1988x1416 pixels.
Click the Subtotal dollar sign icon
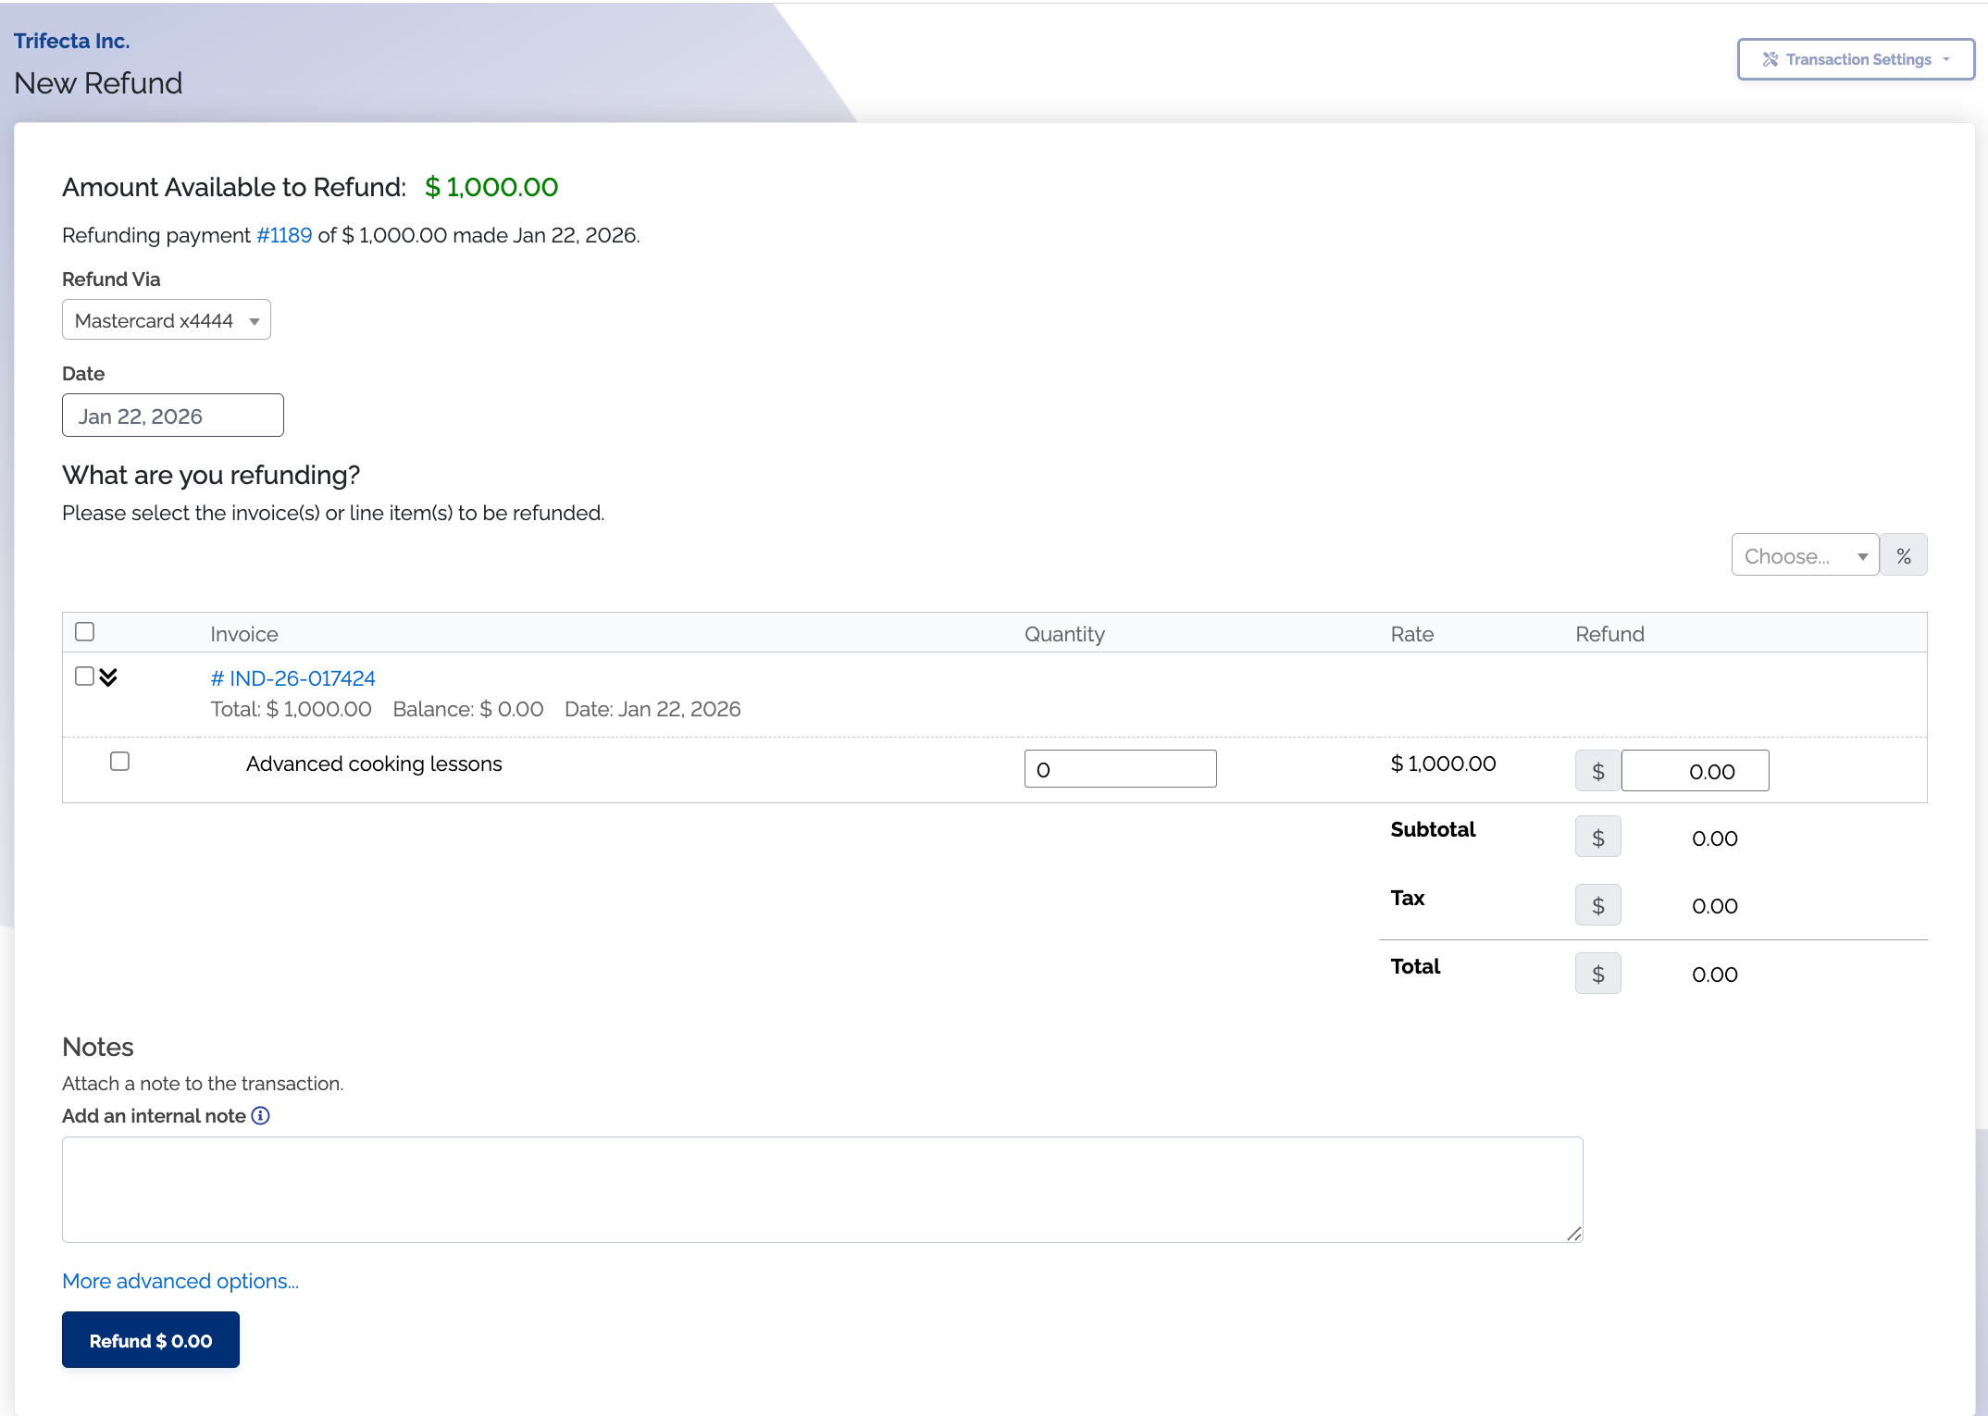(1597, 838)
